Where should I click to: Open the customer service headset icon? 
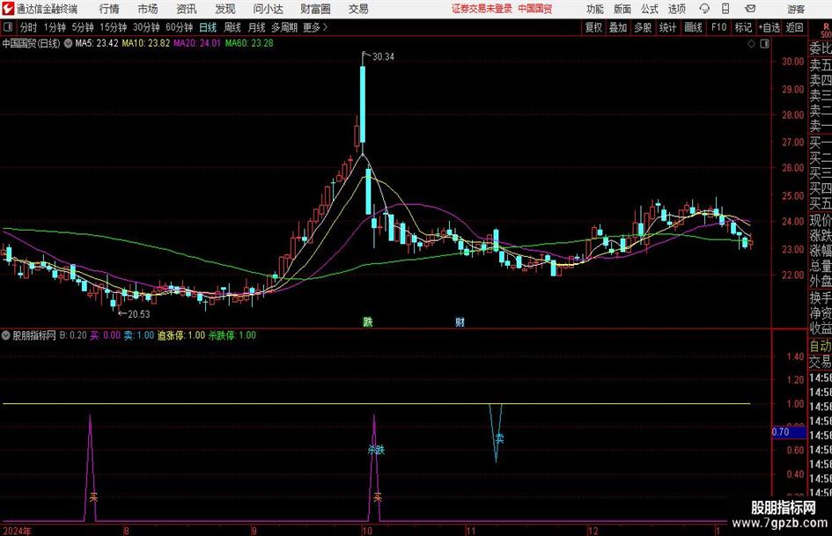(x=704, y=9)
